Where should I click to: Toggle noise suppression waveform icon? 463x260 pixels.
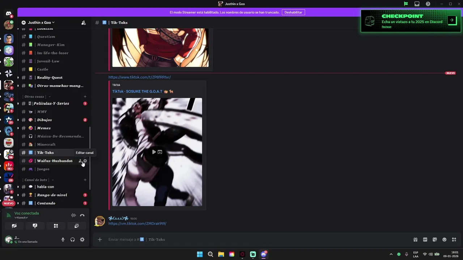73,215
